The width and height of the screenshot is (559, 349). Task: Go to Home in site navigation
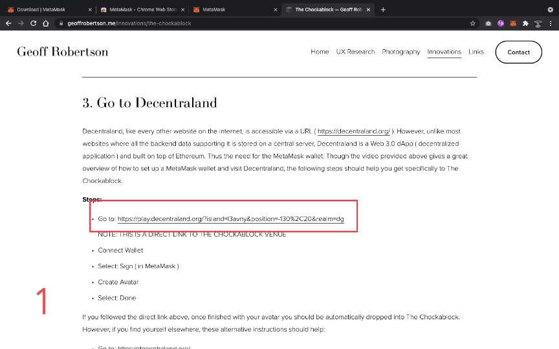[320, 52]
